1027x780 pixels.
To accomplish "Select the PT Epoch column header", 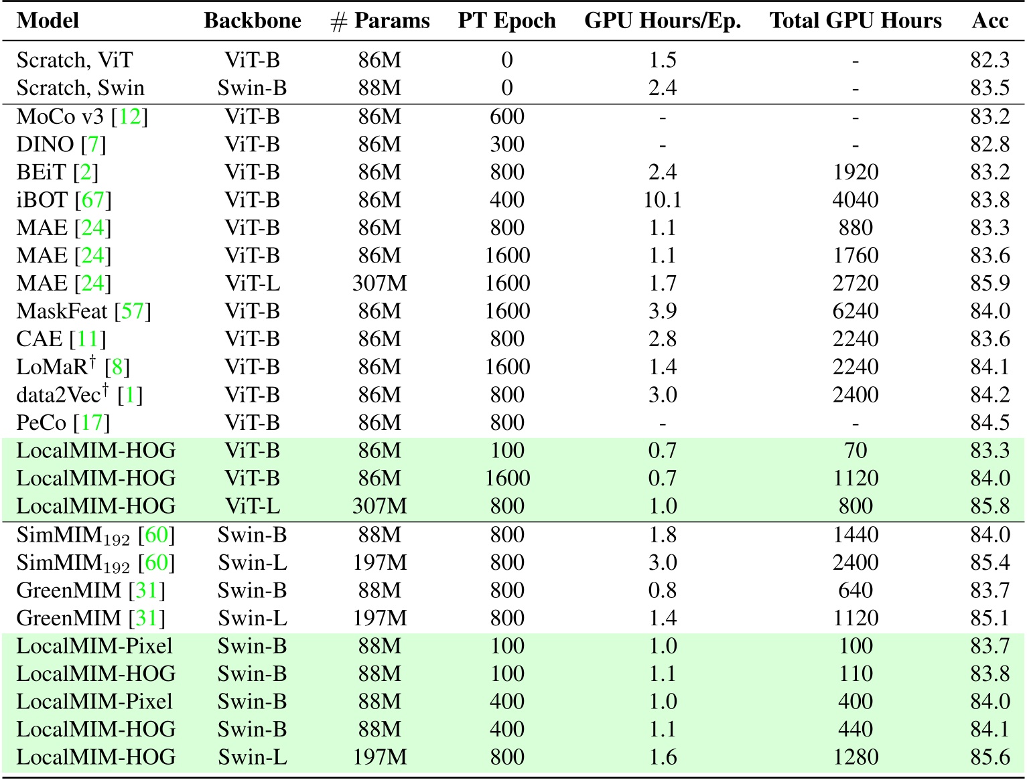I will pyautogui.click(x=507, y=20).
